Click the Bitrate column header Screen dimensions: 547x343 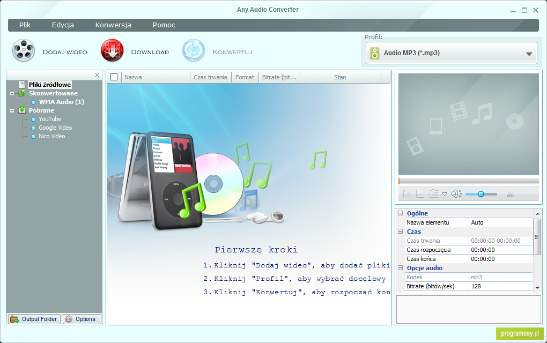(279, 77)
